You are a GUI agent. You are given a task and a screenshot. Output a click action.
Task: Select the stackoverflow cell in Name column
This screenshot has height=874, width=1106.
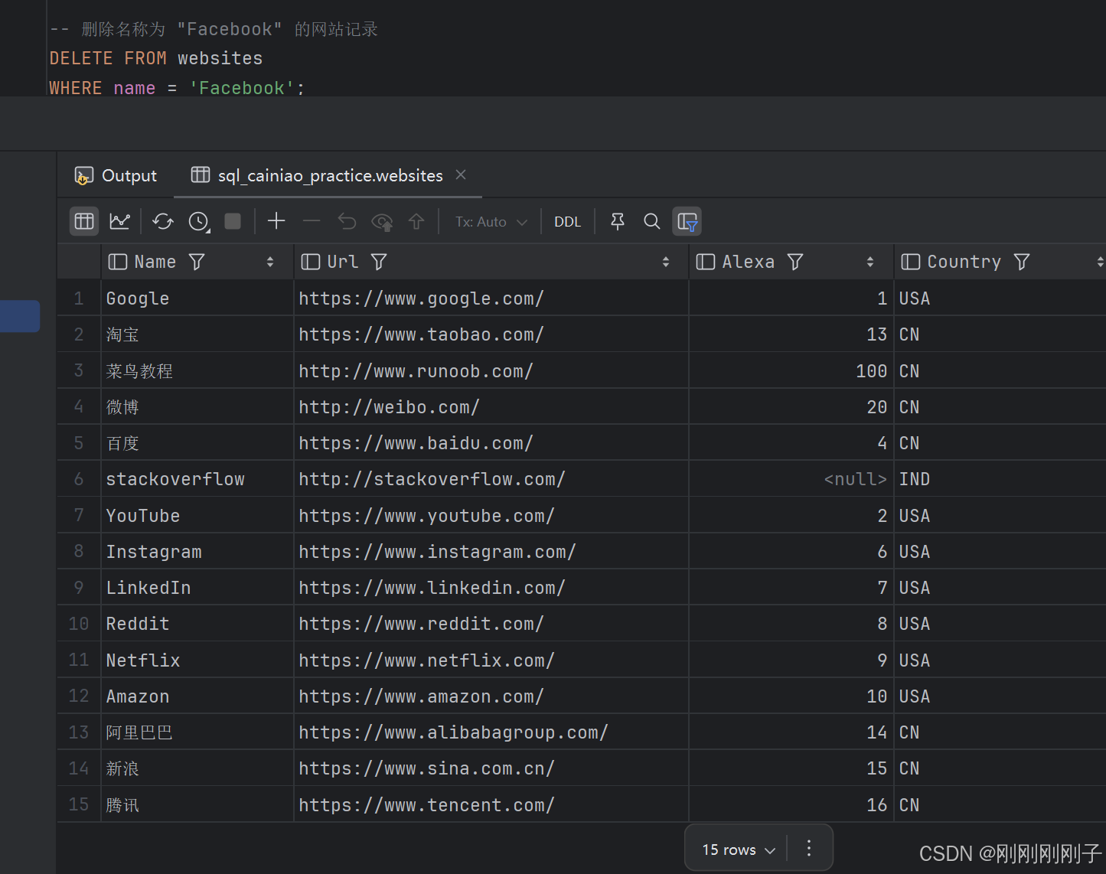pos(175,478)
